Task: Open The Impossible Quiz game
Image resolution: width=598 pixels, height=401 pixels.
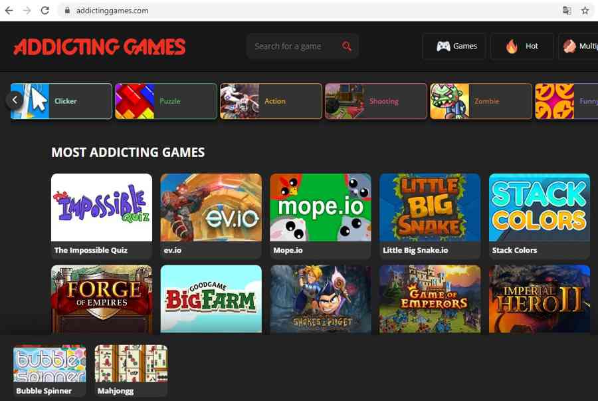Action: pyautogui.click(x=102, y=216)
